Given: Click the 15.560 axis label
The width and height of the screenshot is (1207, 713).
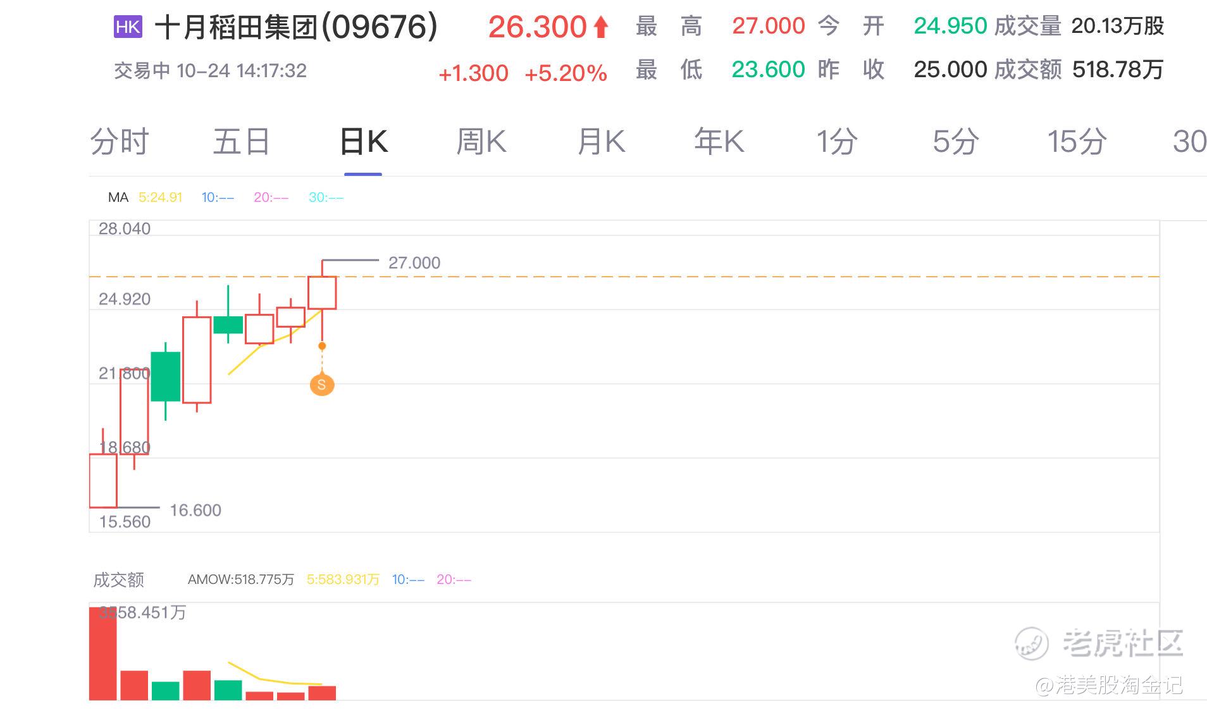Looking at the screenshot, I should point(125,522).
